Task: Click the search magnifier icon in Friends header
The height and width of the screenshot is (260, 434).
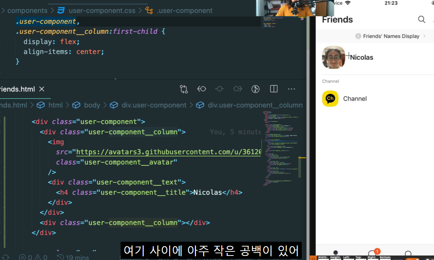Action: 422,19
